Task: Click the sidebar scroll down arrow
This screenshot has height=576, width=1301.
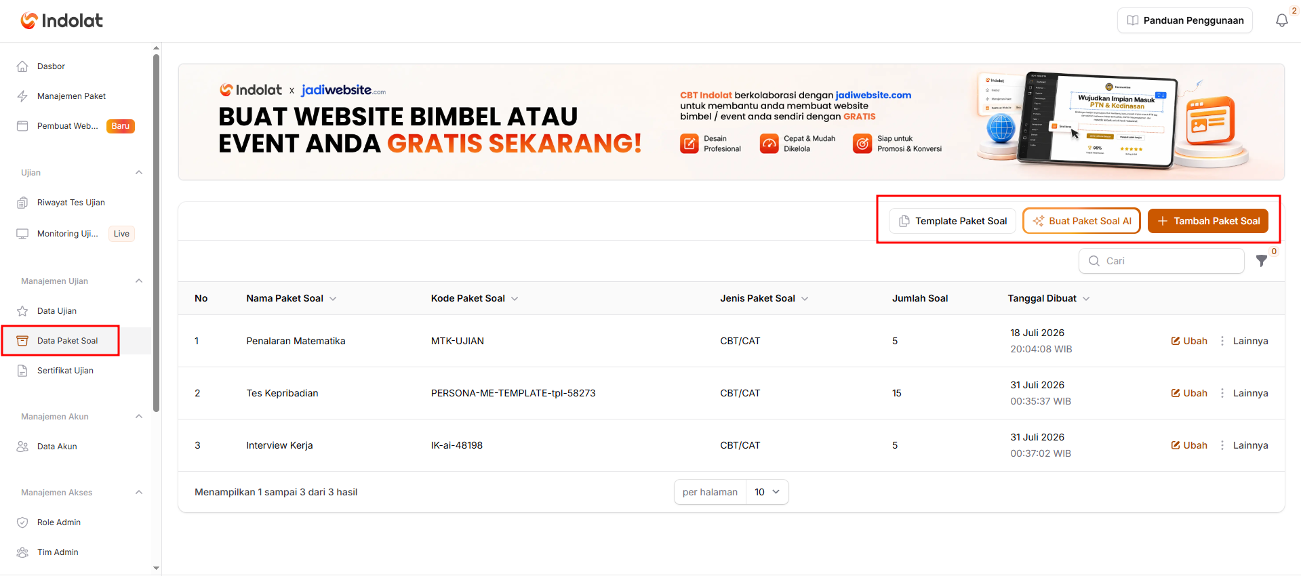Action: pyautogui.click(x=156, y=569)
